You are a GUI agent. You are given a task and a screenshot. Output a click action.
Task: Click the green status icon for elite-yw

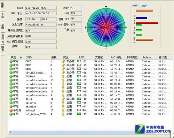11,103
